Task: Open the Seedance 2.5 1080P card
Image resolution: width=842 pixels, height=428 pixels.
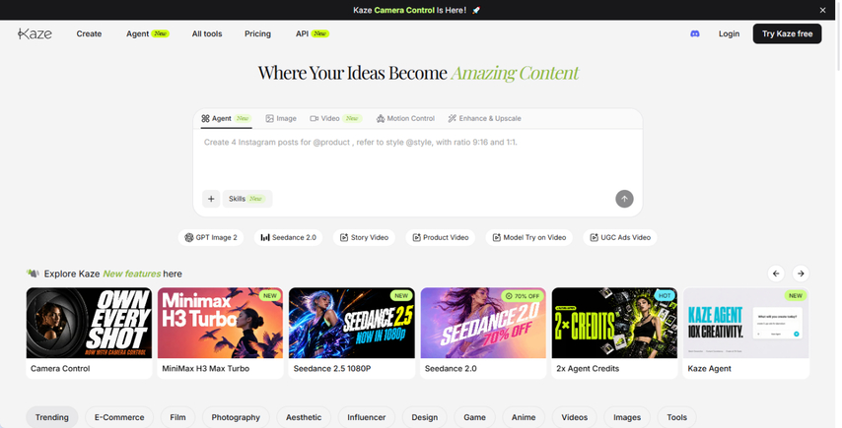Action: pyautogui.click(x=352, y=334)
